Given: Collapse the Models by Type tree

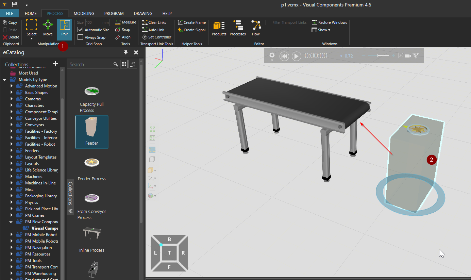Looking at the screenshot, I should (x=4, y=79).
